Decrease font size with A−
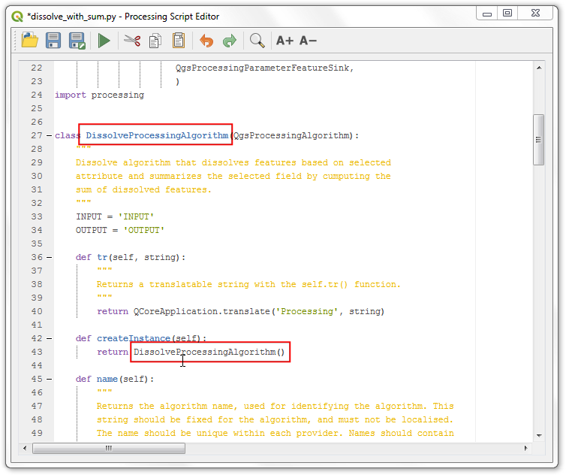 [x=308, y=41]
